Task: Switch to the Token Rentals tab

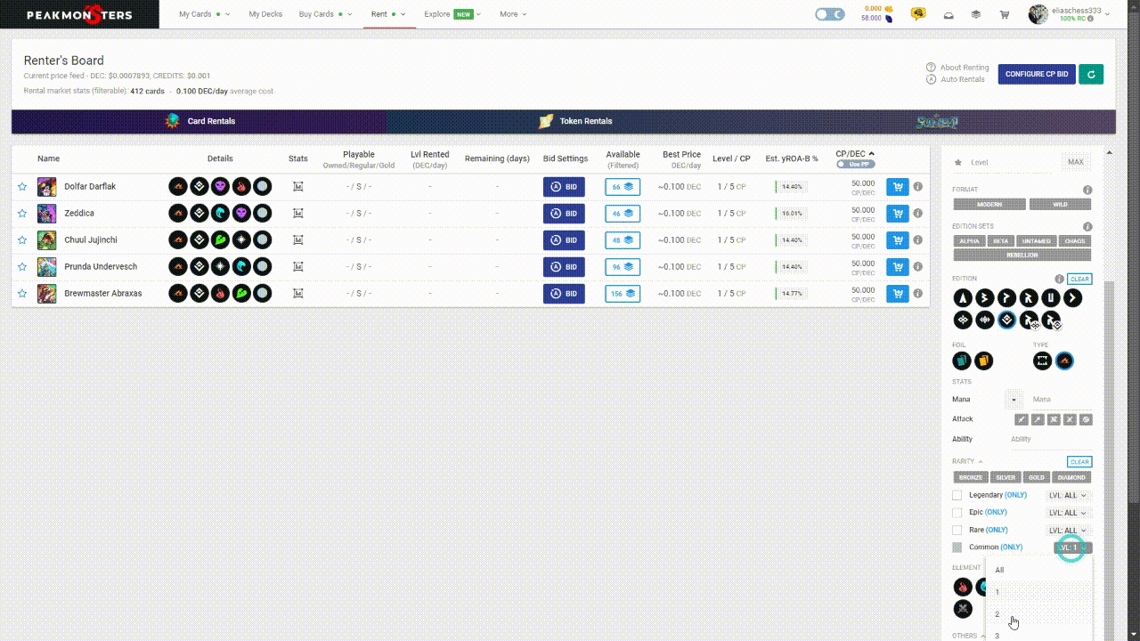Action: click(574, 121)
